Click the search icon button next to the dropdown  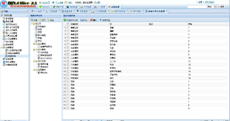(221, 7)
